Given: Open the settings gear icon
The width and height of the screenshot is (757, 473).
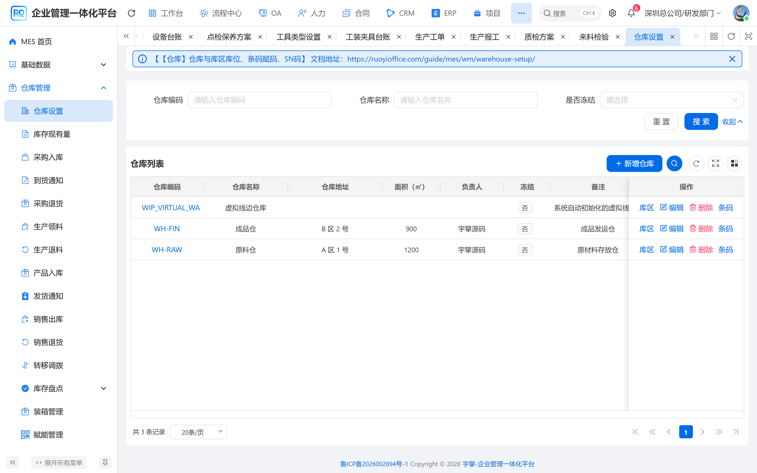Looking at the screenshot, I should (x=612, y=13).
